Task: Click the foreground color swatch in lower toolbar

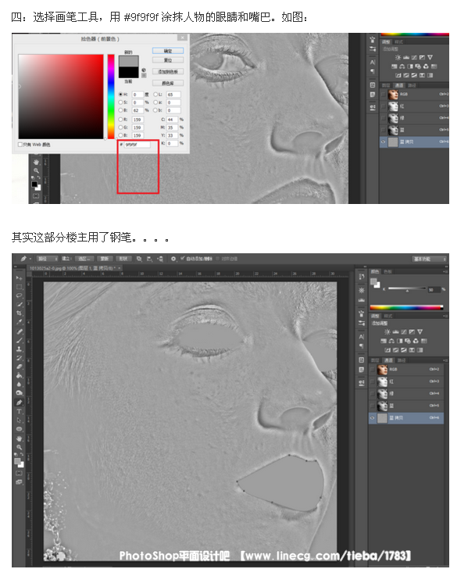Action: 16,461
